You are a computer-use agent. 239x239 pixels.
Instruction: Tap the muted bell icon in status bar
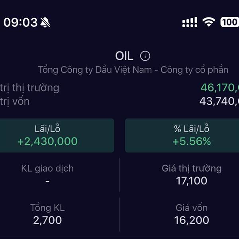point(45,22)
